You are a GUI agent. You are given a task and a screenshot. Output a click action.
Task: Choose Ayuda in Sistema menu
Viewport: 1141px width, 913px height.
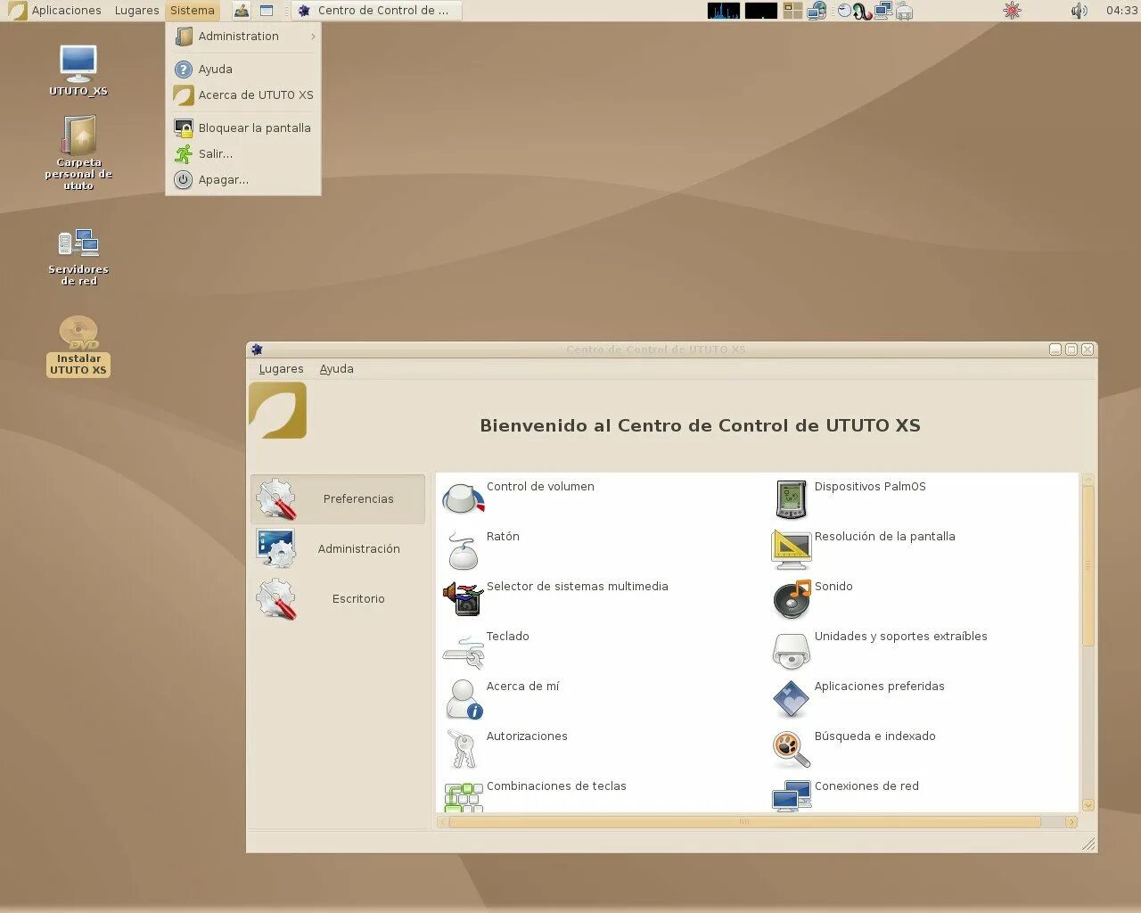click(x=244, y=70)
